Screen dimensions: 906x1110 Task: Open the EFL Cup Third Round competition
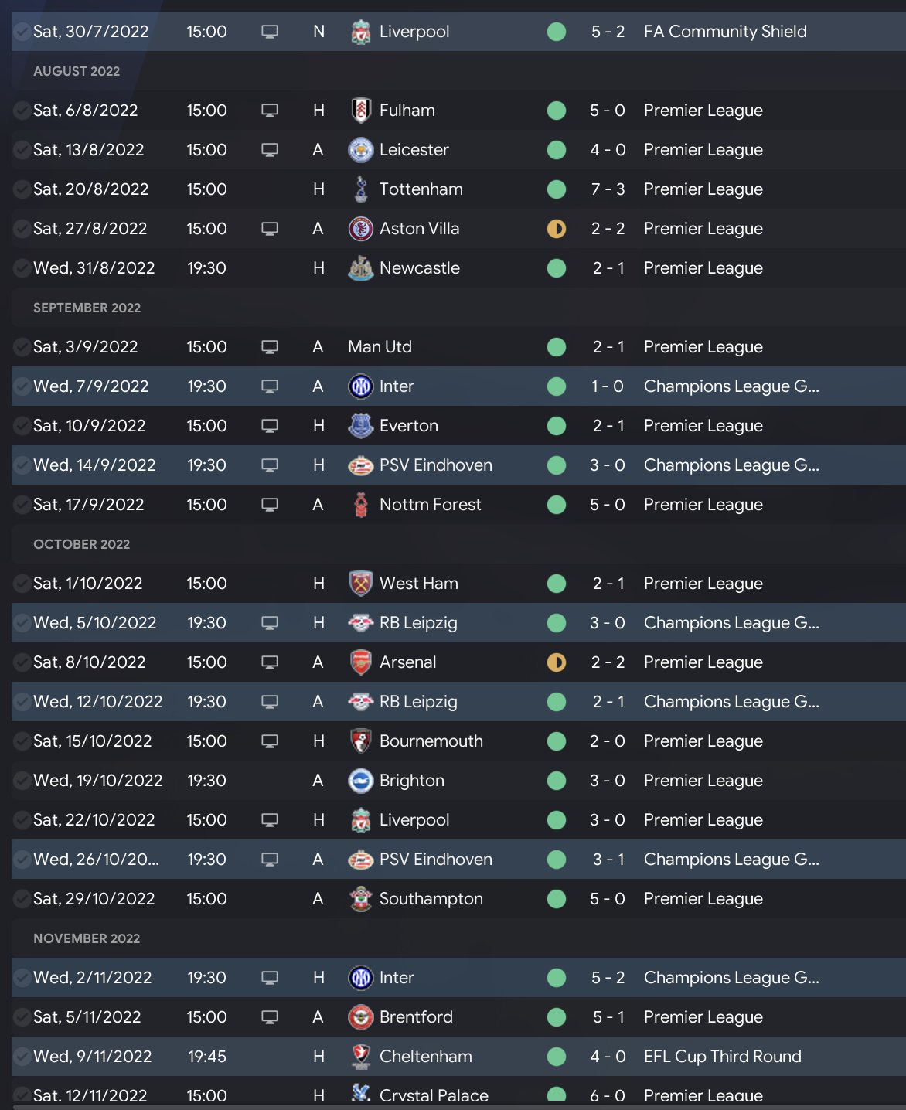tap(722, 1057)
